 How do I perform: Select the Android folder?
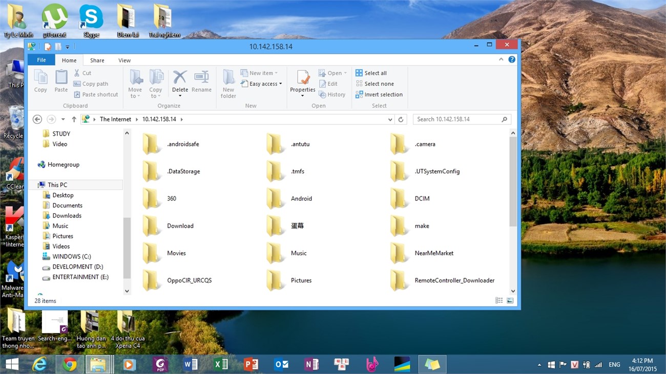[289, 199]
